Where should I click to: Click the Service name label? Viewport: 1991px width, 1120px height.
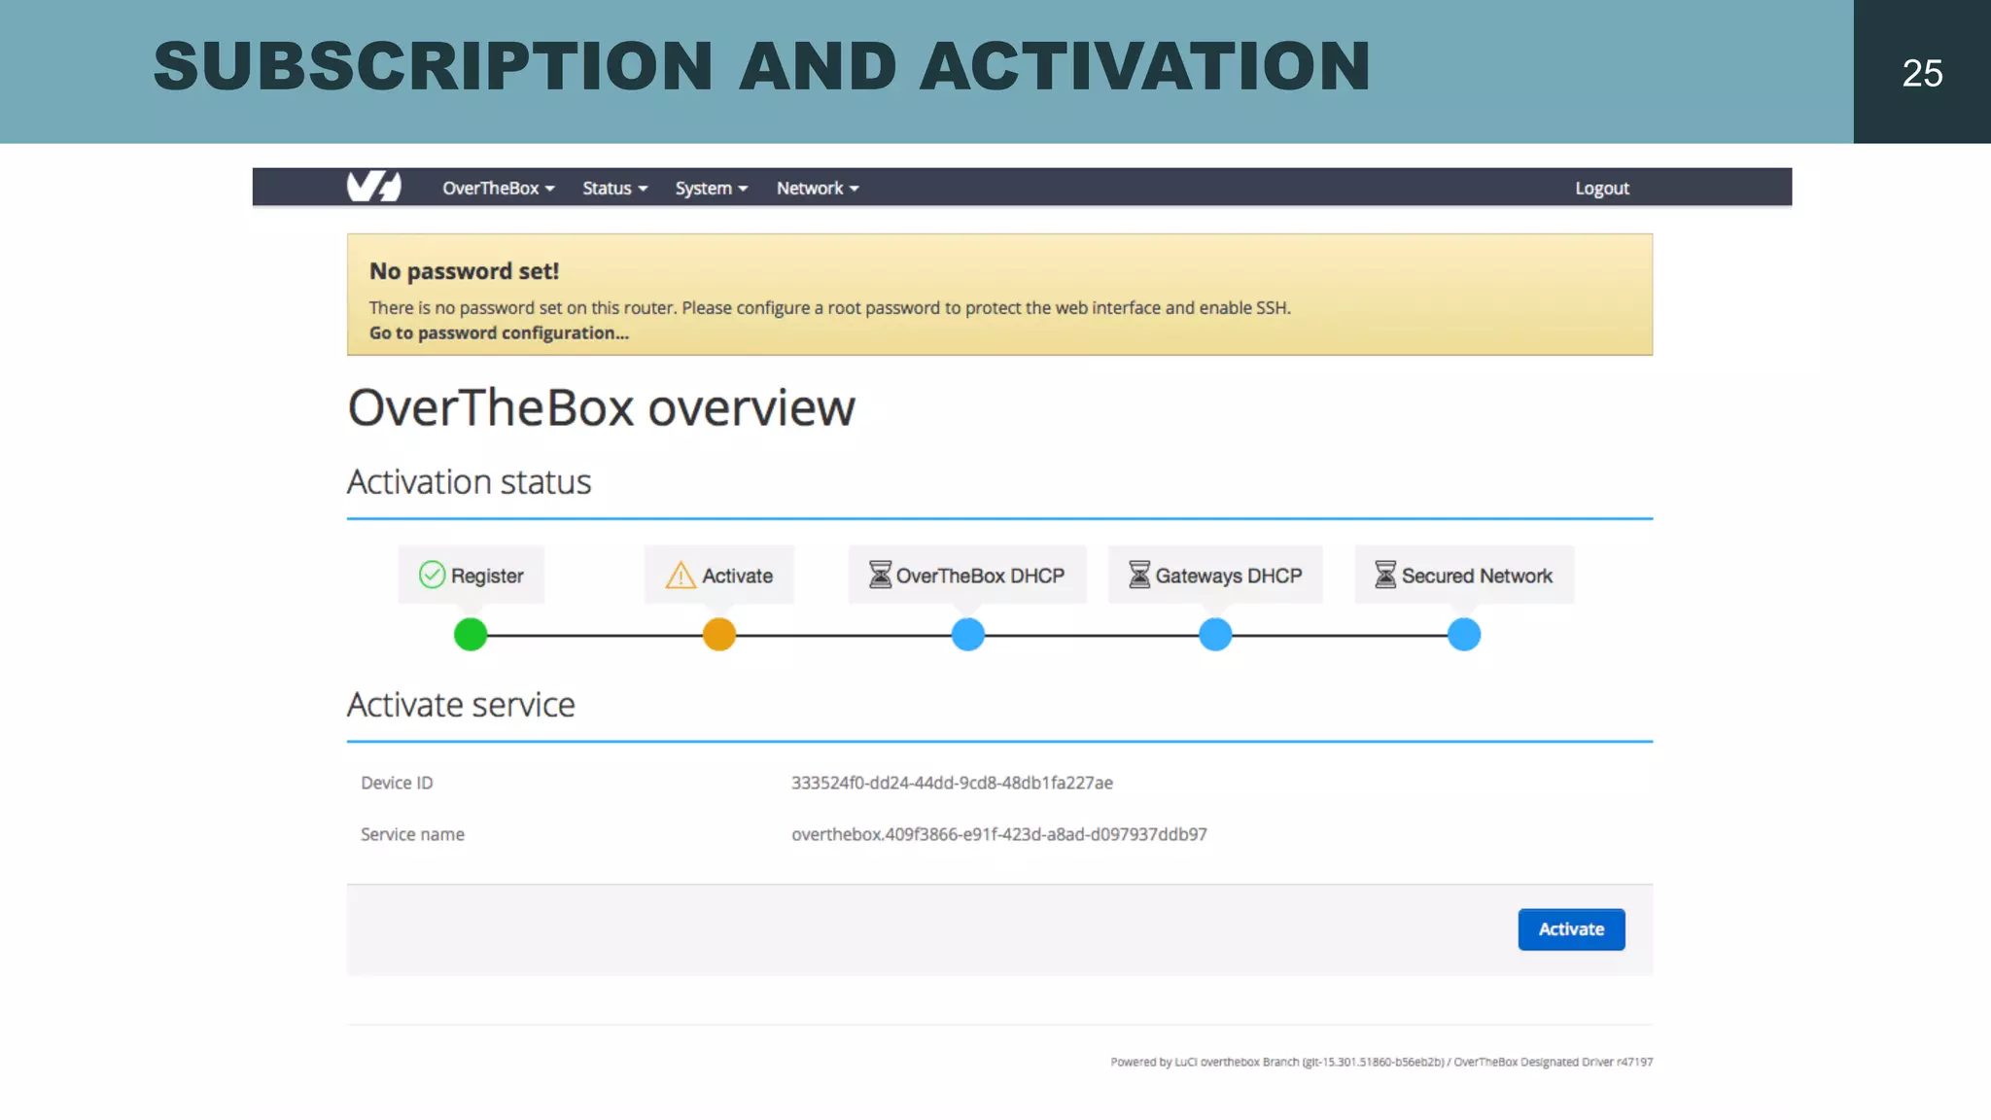[412, 834]
